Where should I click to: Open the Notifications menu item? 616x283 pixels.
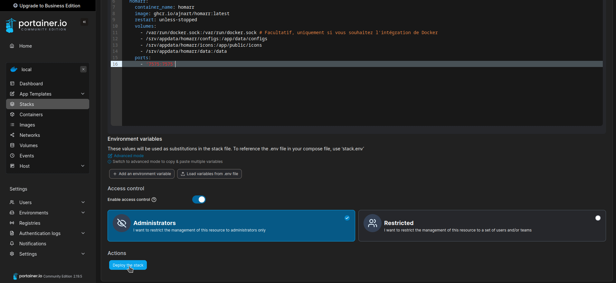[48, 243]
